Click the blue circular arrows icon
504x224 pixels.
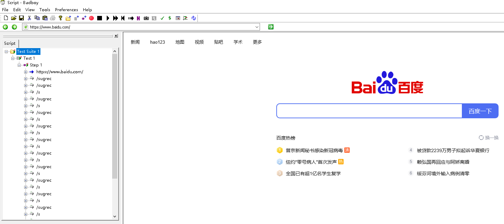(194, 18)
